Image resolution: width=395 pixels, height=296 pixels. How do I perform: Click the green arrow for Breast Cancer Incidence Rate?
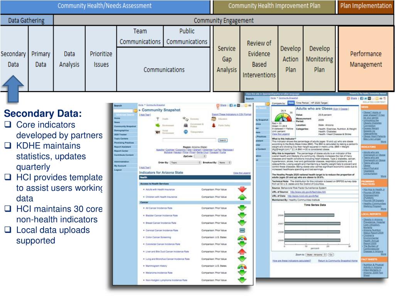(242, 223)
